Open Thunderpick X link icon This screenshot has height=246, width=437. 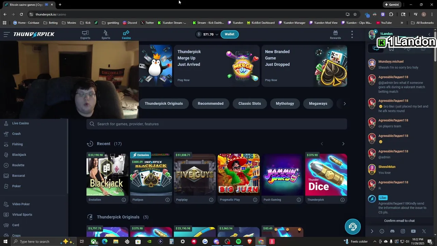pos(424,231)
